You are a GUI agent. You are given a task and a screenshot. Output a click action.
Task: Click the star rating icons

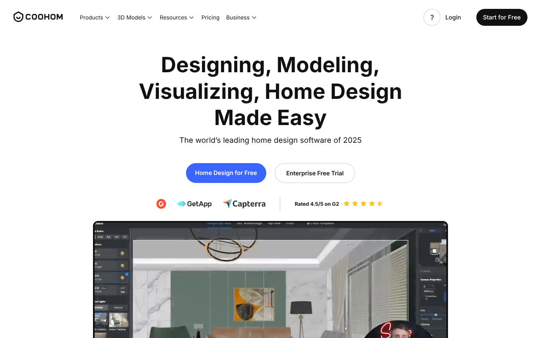click(x=363, y=204)
